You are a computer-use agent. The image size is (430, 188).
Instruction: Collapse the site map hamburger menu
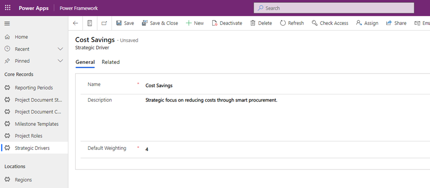pos(7,24)
